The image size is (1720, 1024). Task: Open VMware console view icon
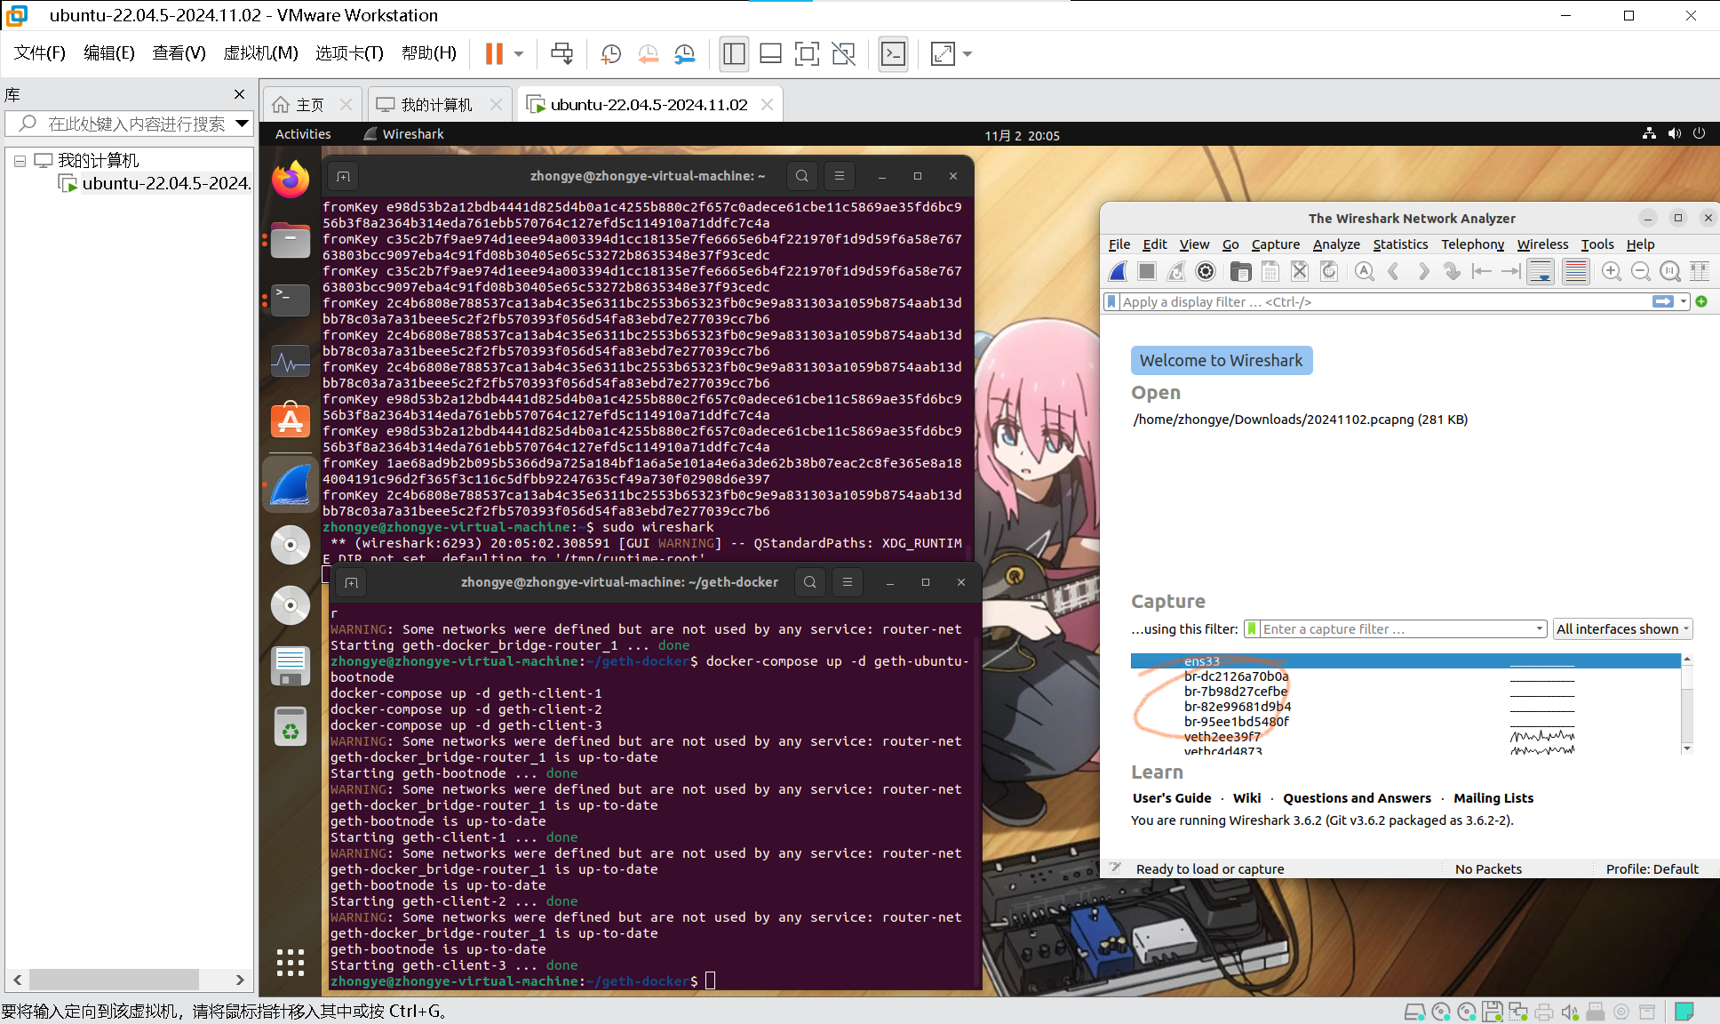pyautogui.click(x=893, y=54)
